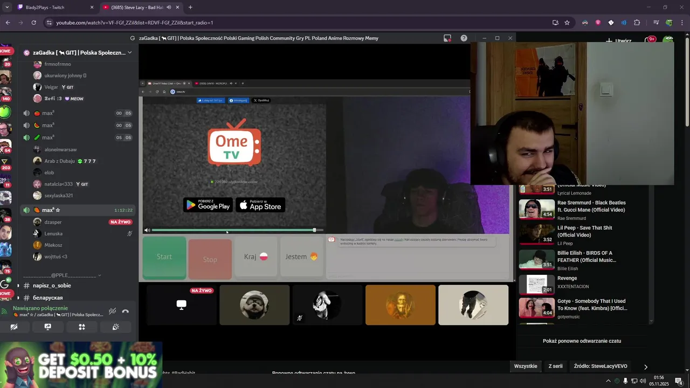Select live screen share tile NA ŻYWO
The height and width of the screenshot is (388, 690).
(182, 305)
